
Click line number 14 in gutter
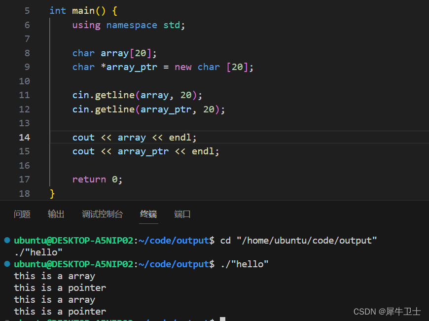tap(24, 137)
